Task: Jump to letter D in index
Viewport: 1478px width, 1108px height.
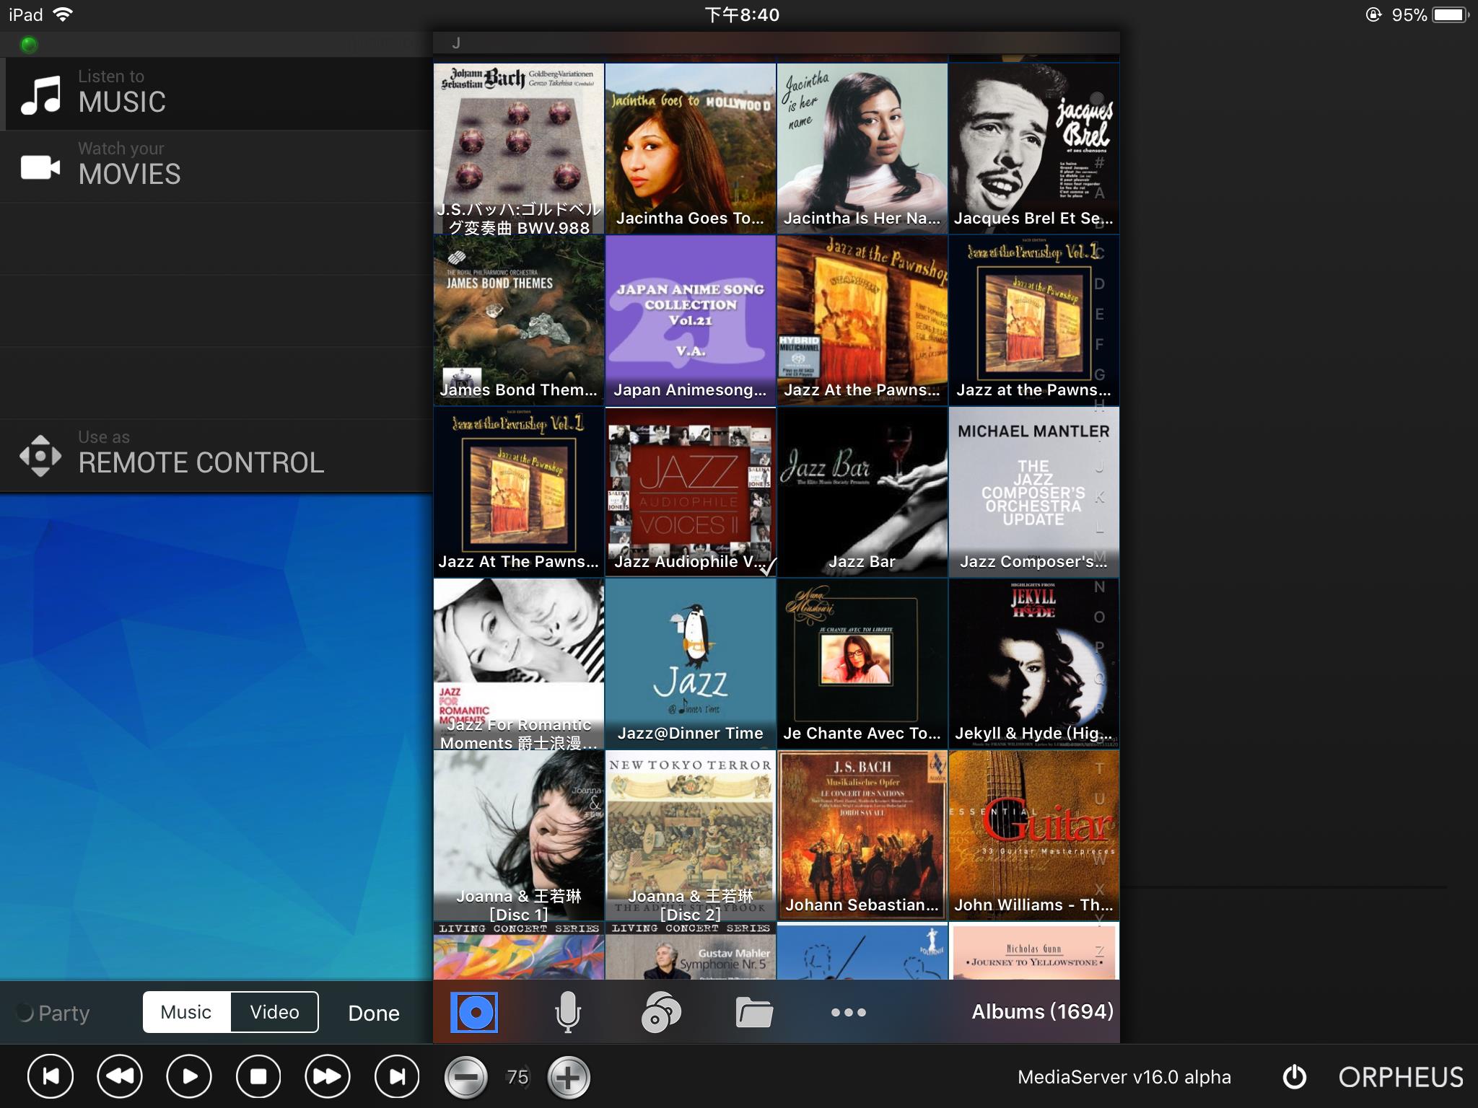Action: [x=1099, y=283]
